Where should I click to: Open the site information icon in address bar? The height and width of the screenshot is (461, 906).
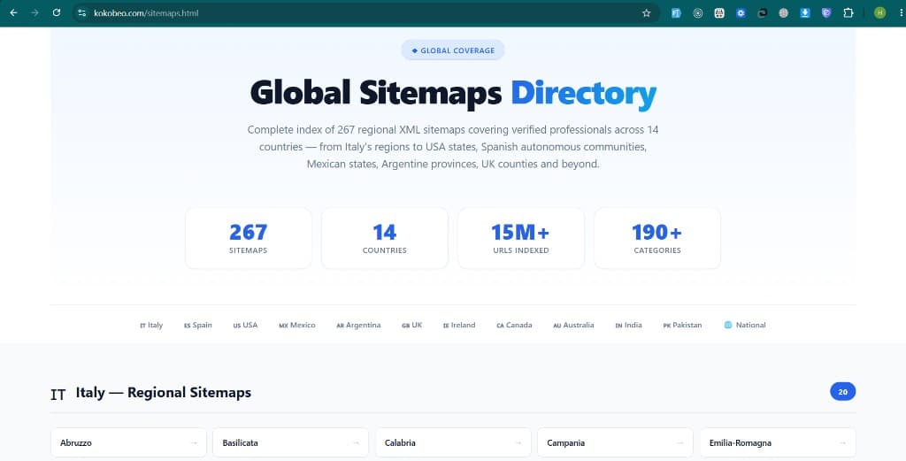82,12
